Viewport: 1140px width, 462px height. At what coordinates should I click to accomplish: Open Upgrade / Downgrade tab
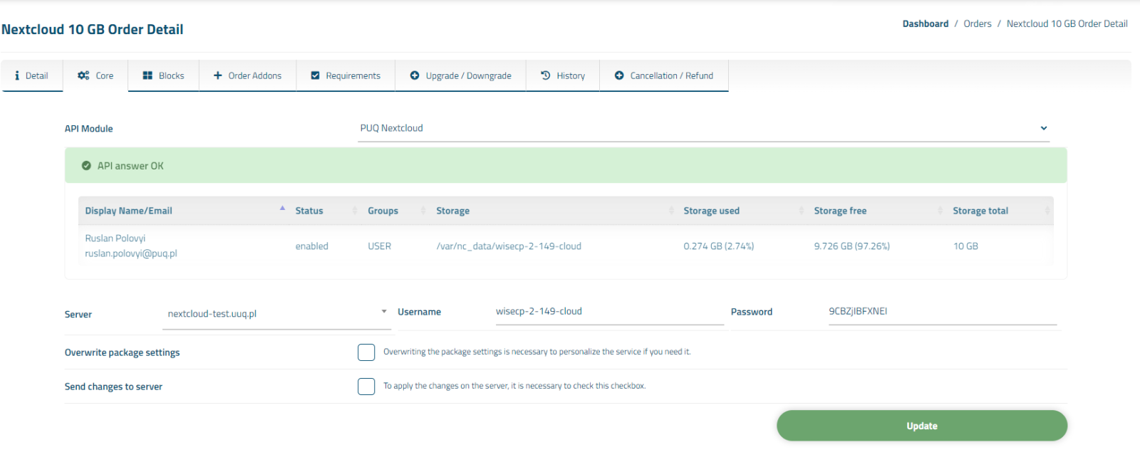click(460, 75)
